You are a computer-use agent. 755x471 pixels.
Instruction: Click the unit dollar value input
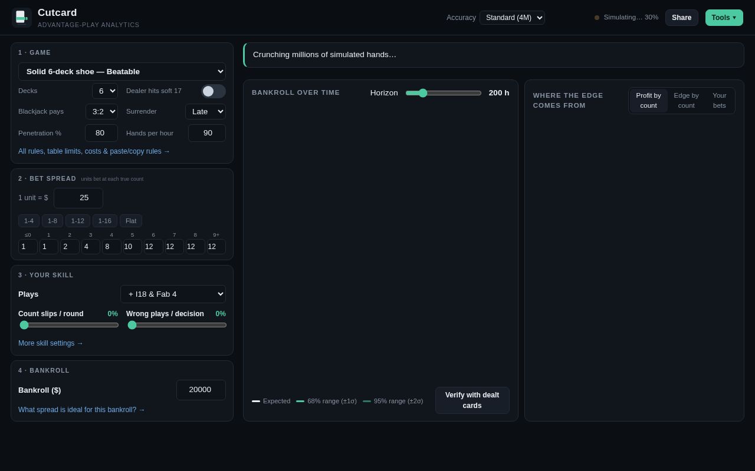click(78, 198)
